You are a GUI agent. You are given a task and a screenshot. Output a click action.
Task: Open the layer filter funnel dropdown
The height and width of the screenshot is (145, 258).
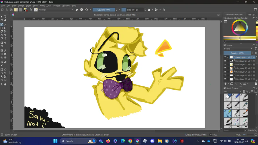(x=256, y=49)
